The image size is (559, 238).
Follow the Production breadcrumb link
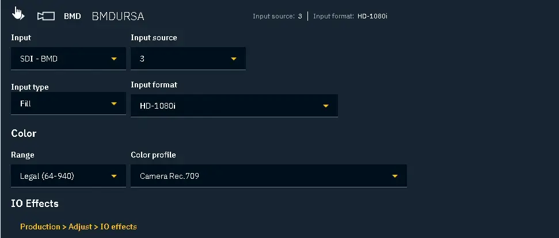(x=40, y=227)
